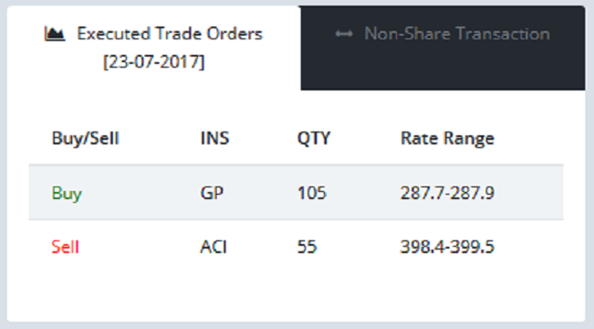Select the red Sell label
594x329 pixels.
[65, 247]
